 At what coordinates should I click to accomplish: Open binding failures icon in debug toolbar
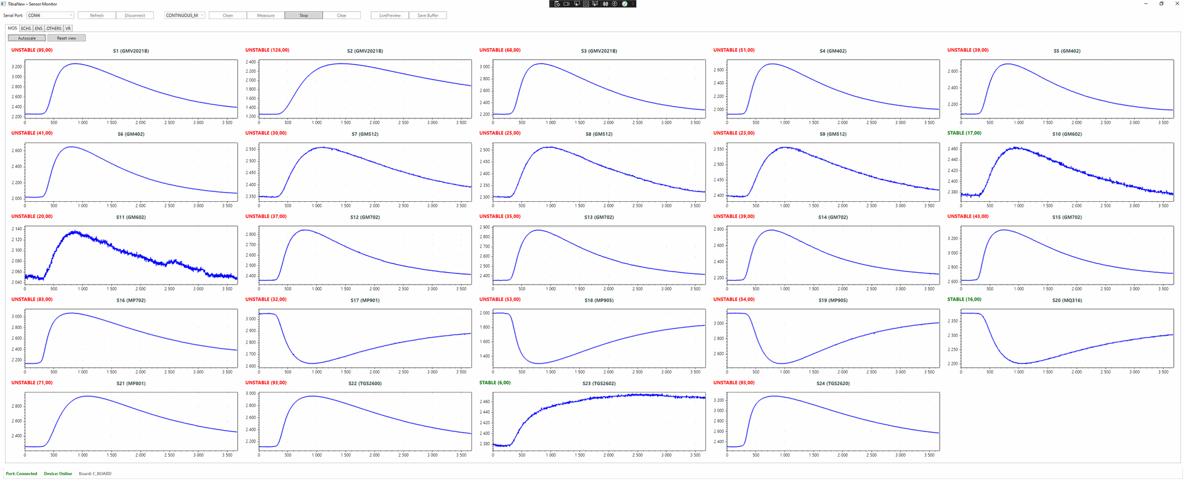coord(605,4)
